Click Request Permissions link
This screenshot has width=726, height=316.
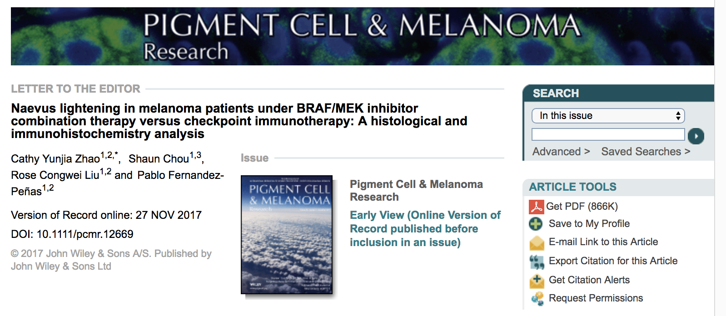(x=596, y=298)
